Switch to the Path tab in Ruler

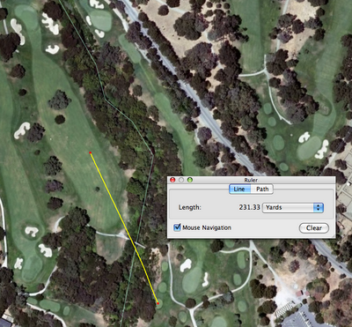[x=262, y=190]
